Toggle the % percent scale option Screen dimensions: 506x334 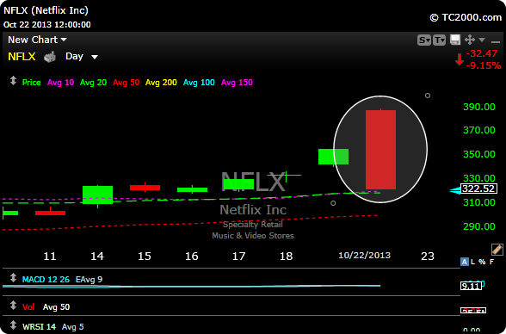(482, 262)
